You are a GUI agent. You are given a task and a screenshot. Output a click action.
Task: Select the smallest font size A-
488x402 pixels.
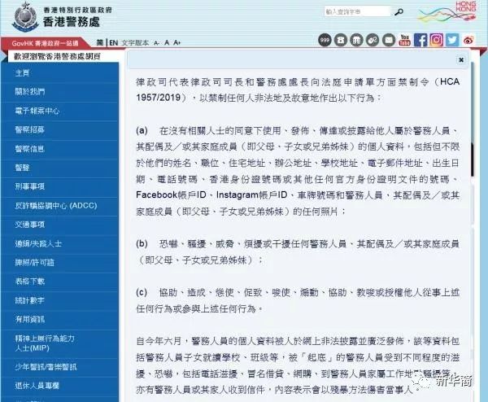pyautogui.click(x=156, y=43)
